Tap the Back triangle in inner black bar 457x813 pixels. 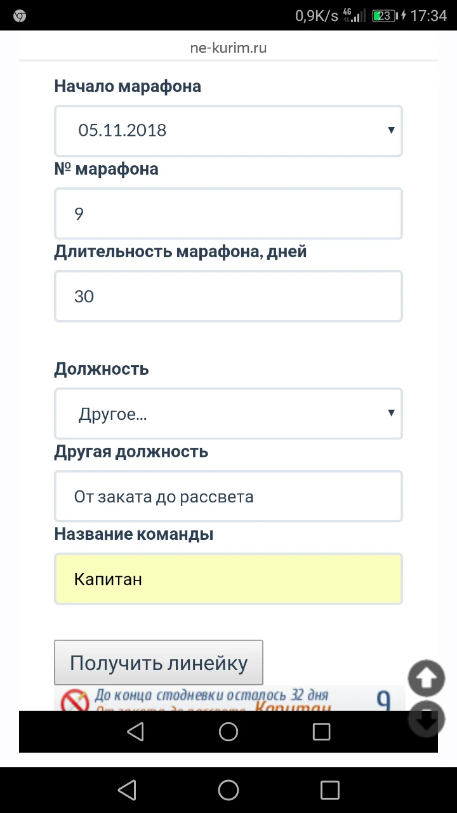click(x=135, y=732)
